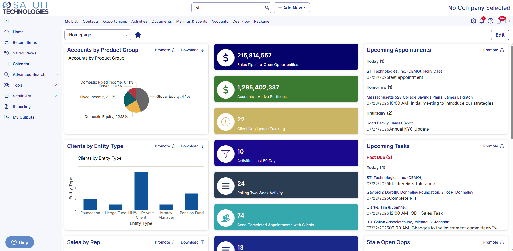Click the Edit dashboard button
513x251 pixels.
pyautogui.click(x=500, y=35)
